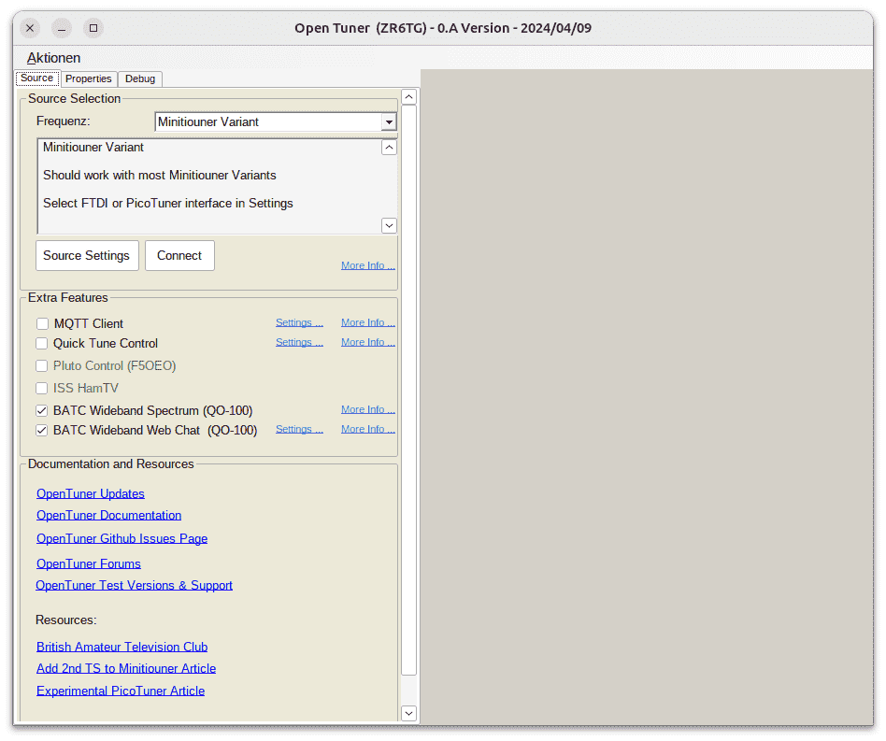Switch to the Source tab

pos(37,78)
